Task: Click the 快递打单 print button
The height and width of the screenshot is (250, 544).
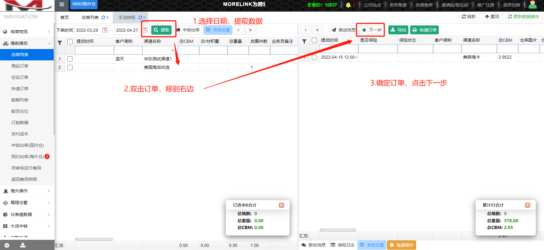Action: (x=424, y=30)
